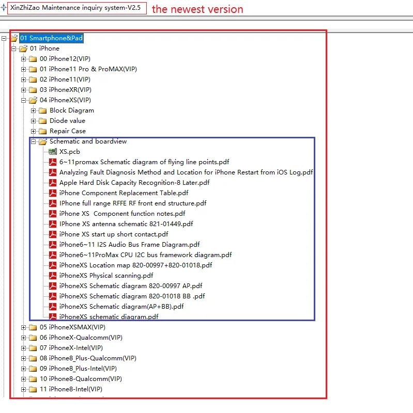This screenshot has height=413, width=413.
Task: Click the PDF icon beside Analyzing Fault Diagnosis Method
Action: (x=53, y=172)
